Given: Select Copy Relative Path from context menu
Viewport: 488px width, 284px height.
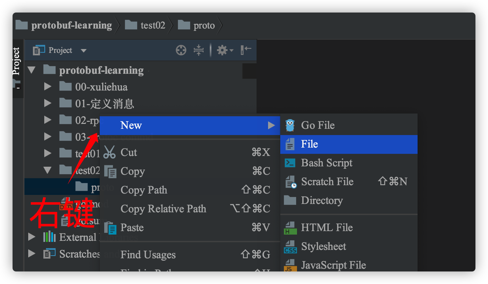Looking at the screenshot, I should [x=163, y=208].
